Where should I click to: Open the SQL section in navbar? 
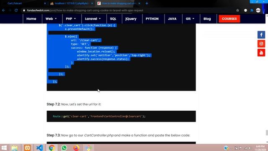click(113, 19)
